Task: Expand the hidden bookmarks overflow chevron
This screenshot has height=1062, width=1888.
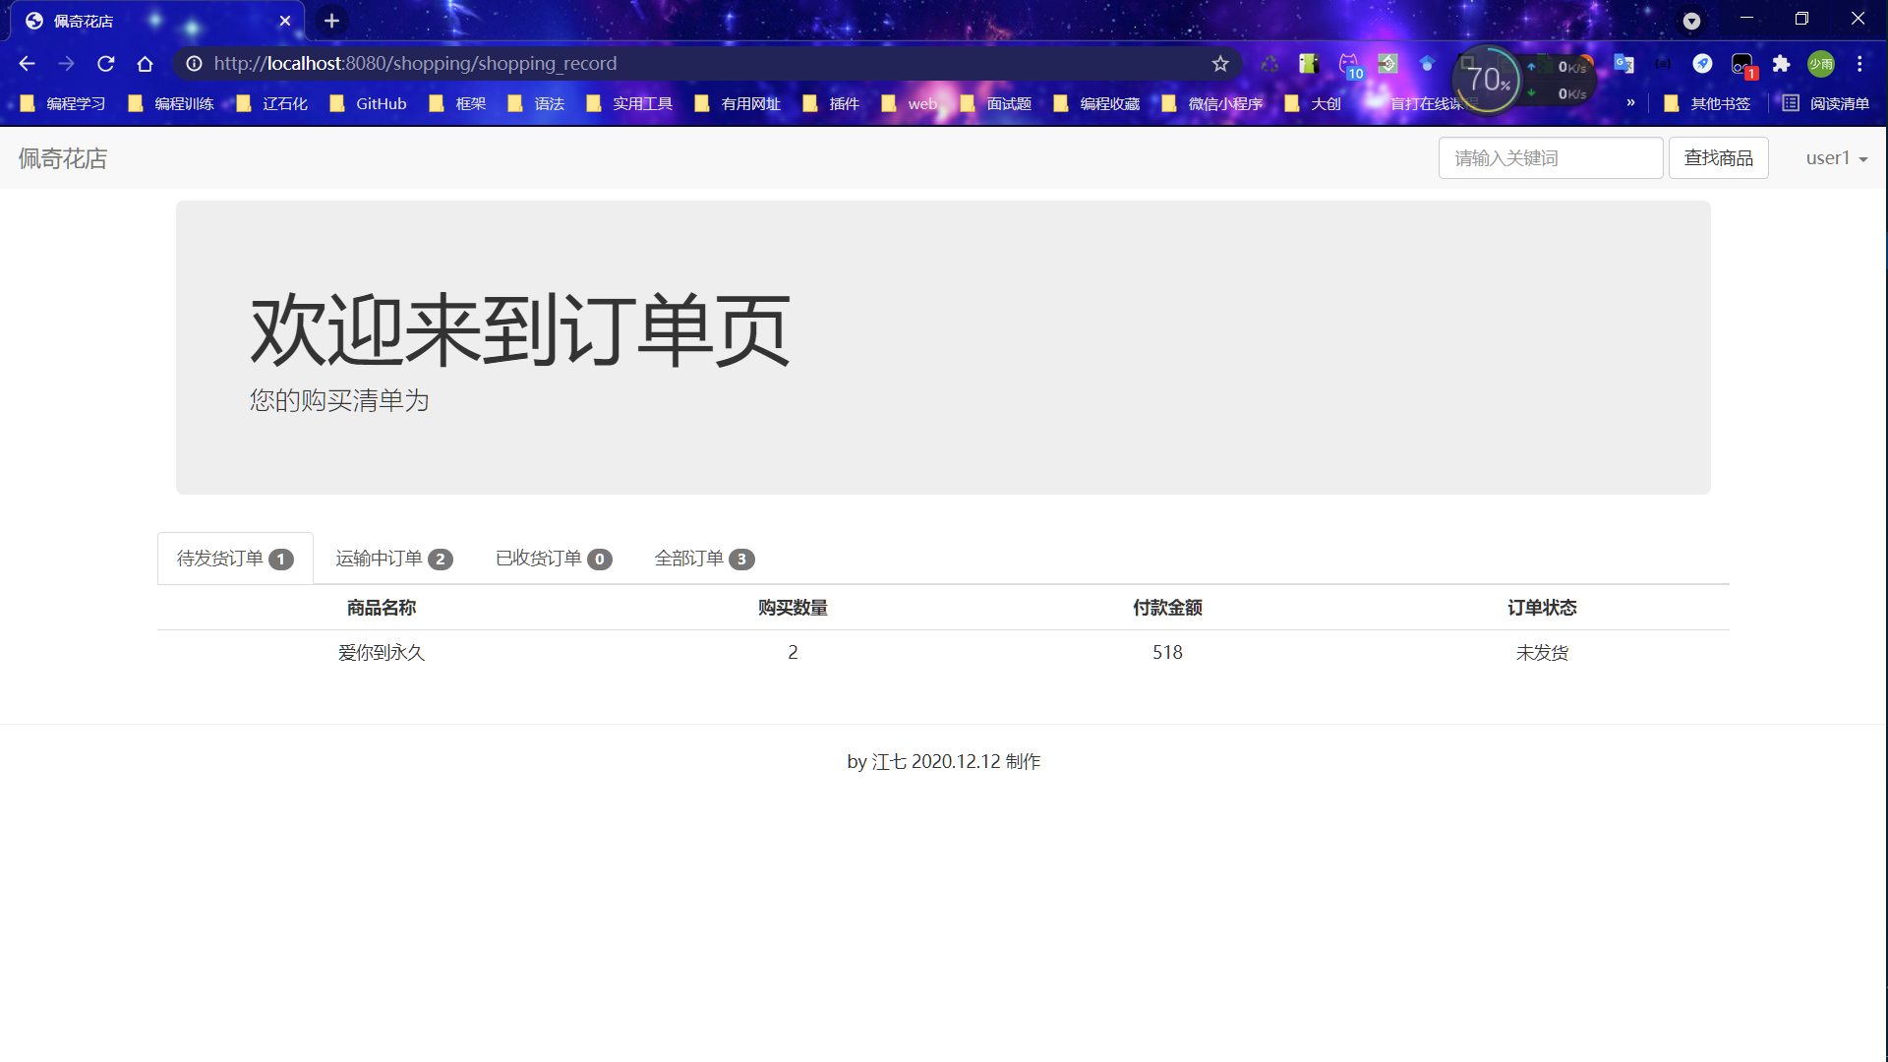Action: [1630, 102]
